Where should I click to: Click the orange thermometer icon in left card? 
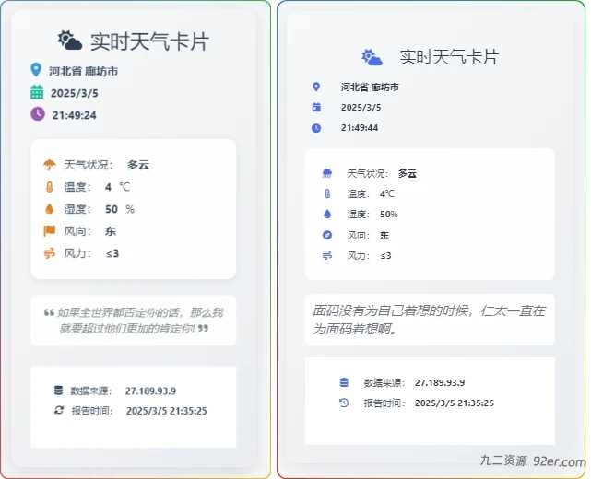click(50, 187)
